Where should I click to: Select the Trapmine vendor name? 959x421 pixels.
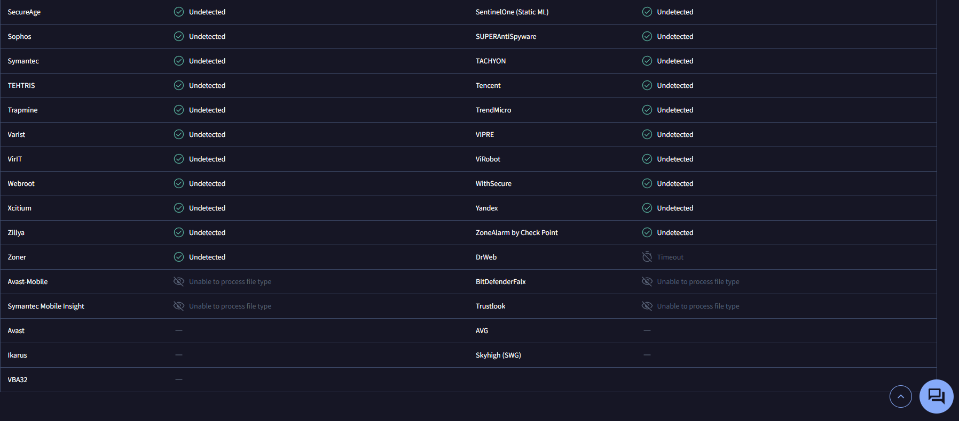point(22,110)
